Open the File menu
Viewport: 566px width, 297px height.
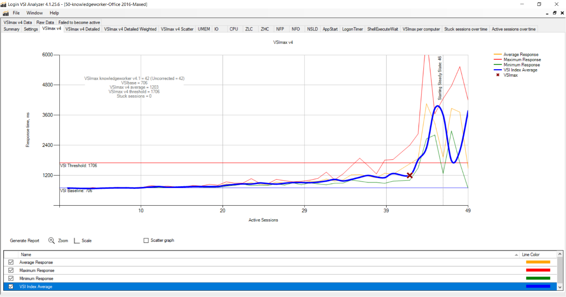tap(16, 13)
